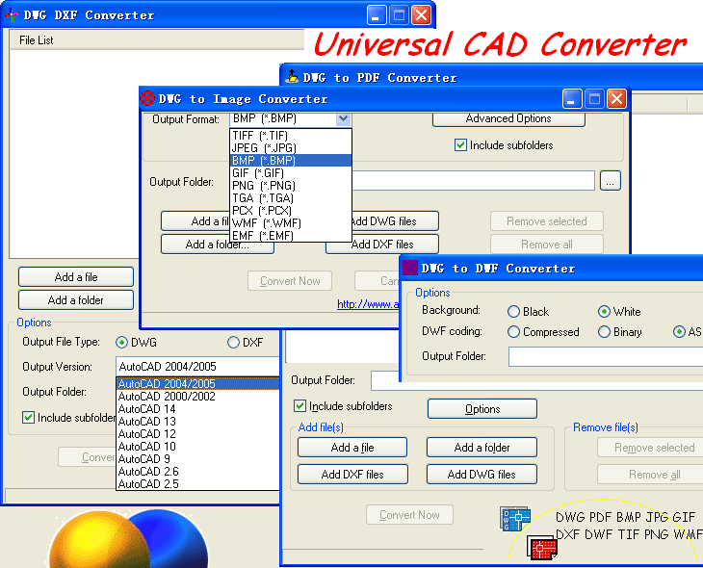Choose AutoCAD 9 in version list
Viewport: 703px width, 568px height.
coord(197,459)
